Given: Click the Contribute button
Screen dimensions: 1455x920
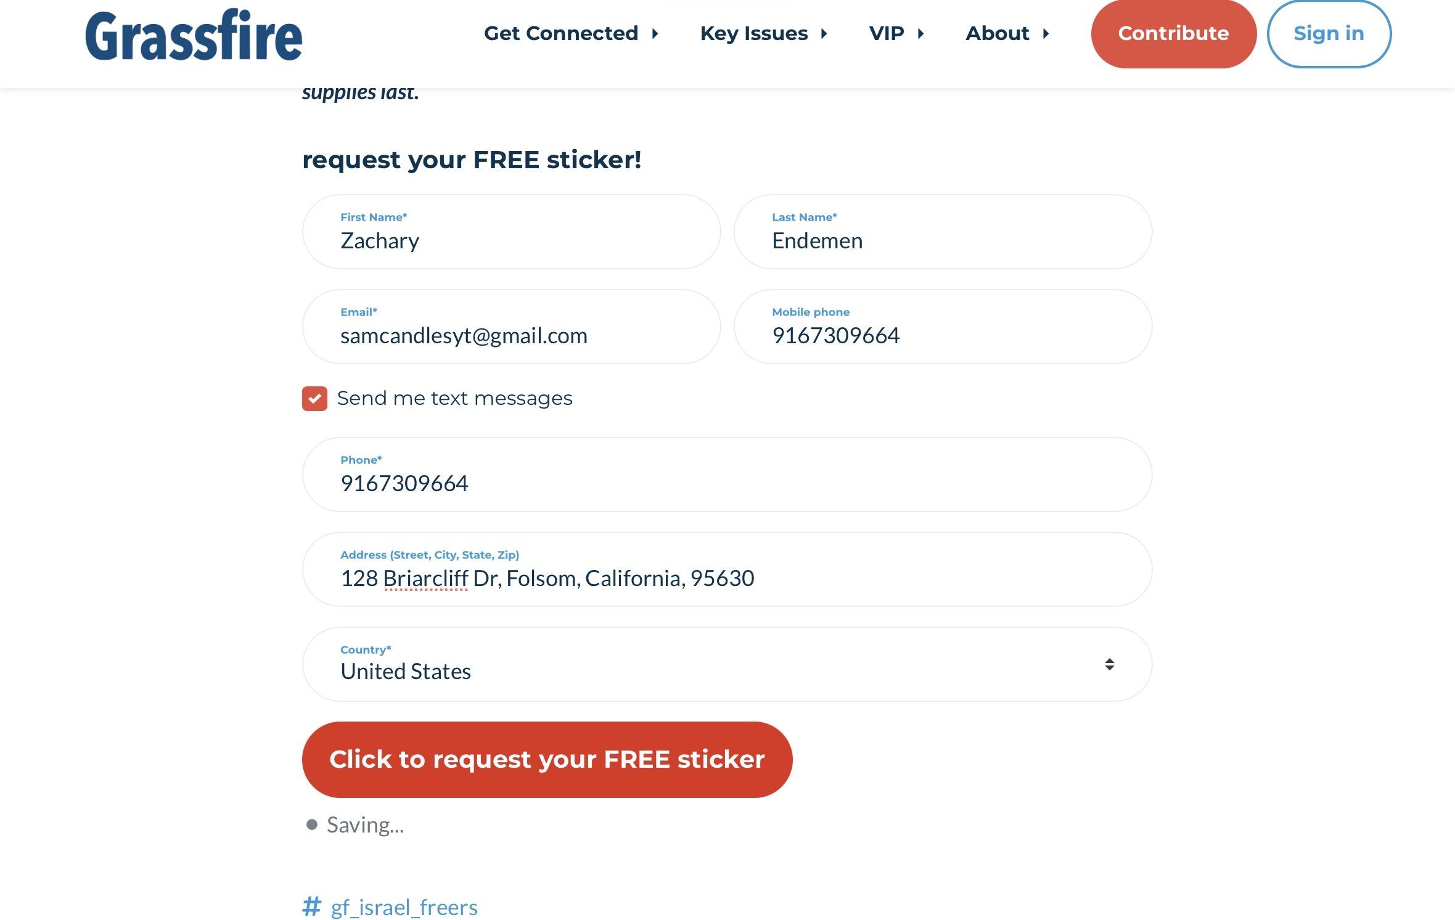Looking at the screenshot, I should point(1173,33).
